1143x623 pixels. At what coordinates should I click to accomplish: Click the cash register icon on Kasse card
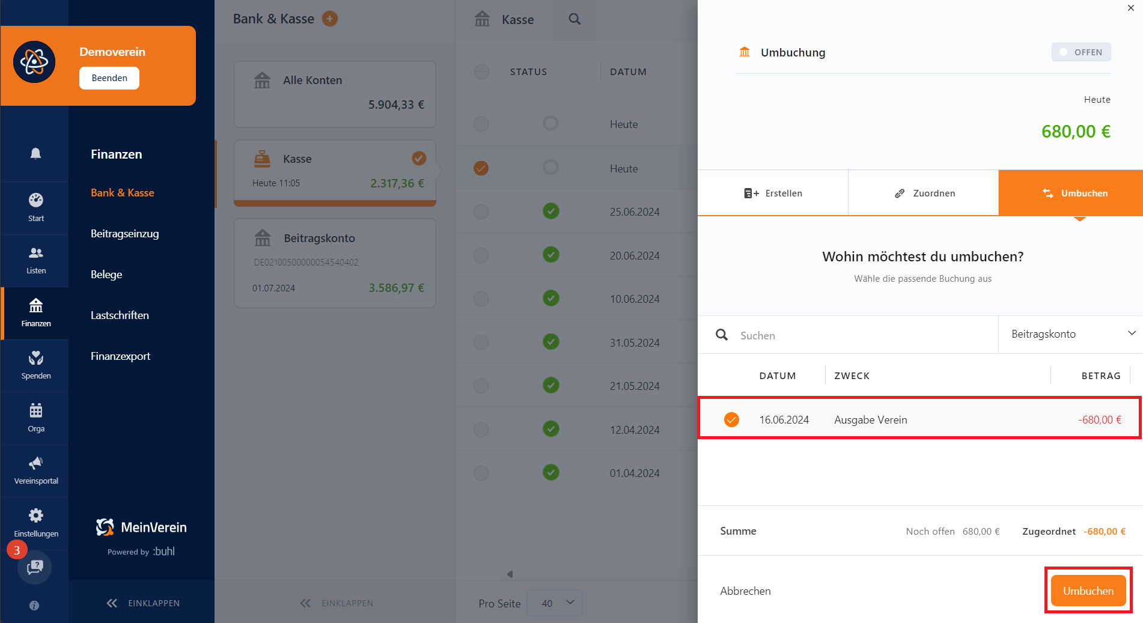click(262, 159)
